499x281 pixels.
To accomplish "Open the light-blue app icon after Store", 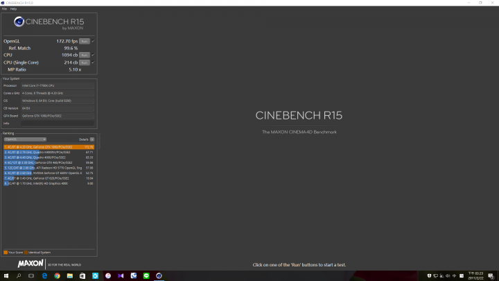I will [95, 276].
